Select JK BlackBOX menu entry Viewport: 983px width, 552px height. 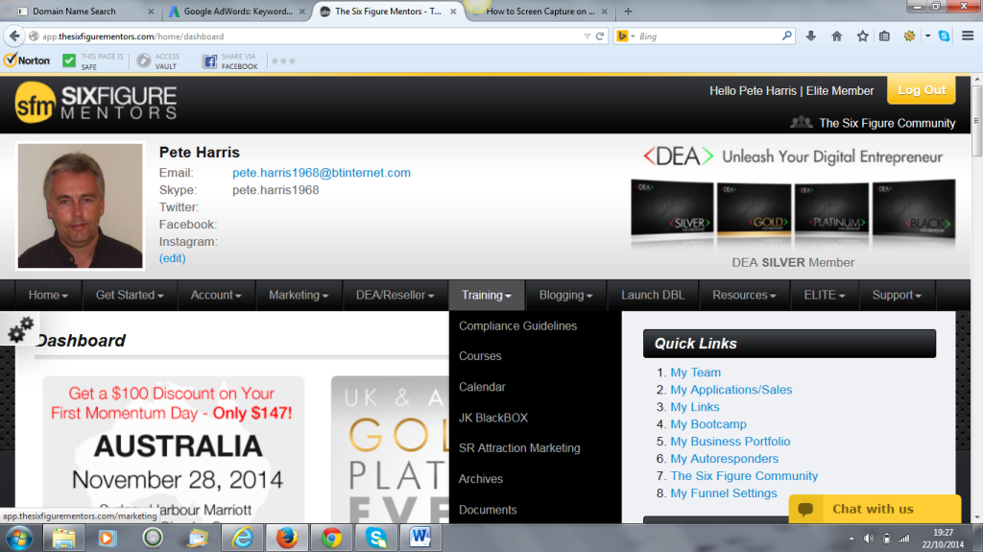pyautogui.click(x=493, y=418)
